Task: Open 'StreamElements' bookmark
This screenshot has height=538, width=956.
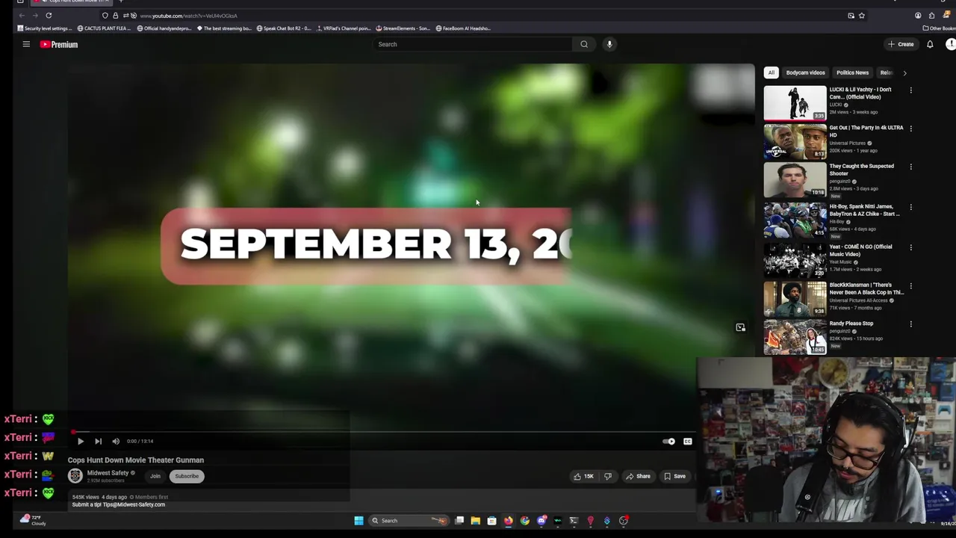Action: pyautogui.click(x=403, y=28)
